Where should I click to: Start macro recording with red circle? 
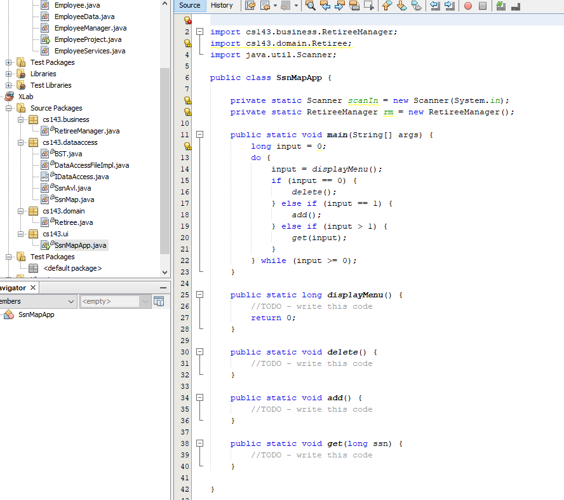coord(468,5)
